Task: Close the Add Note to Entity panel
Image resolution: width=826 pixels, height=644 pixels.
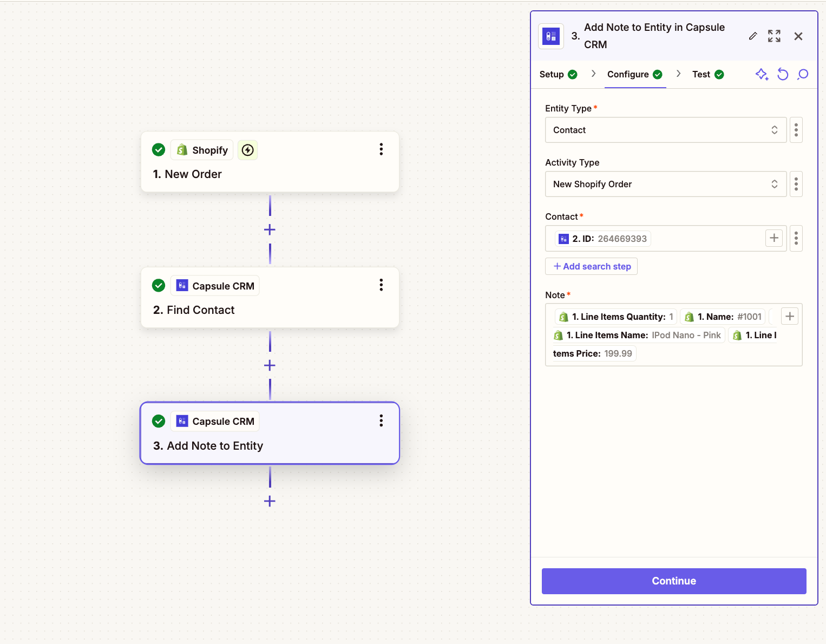Action: (x=798, y=36)
